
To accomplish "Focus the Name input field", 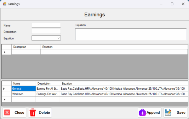I will pos(46,25).
